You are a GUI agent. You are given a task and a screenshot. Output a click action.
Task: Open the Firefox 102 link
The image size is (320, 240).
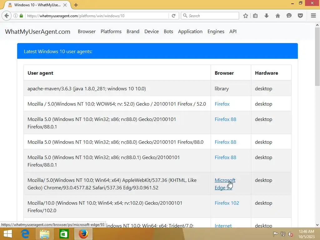tap(227, 203)
